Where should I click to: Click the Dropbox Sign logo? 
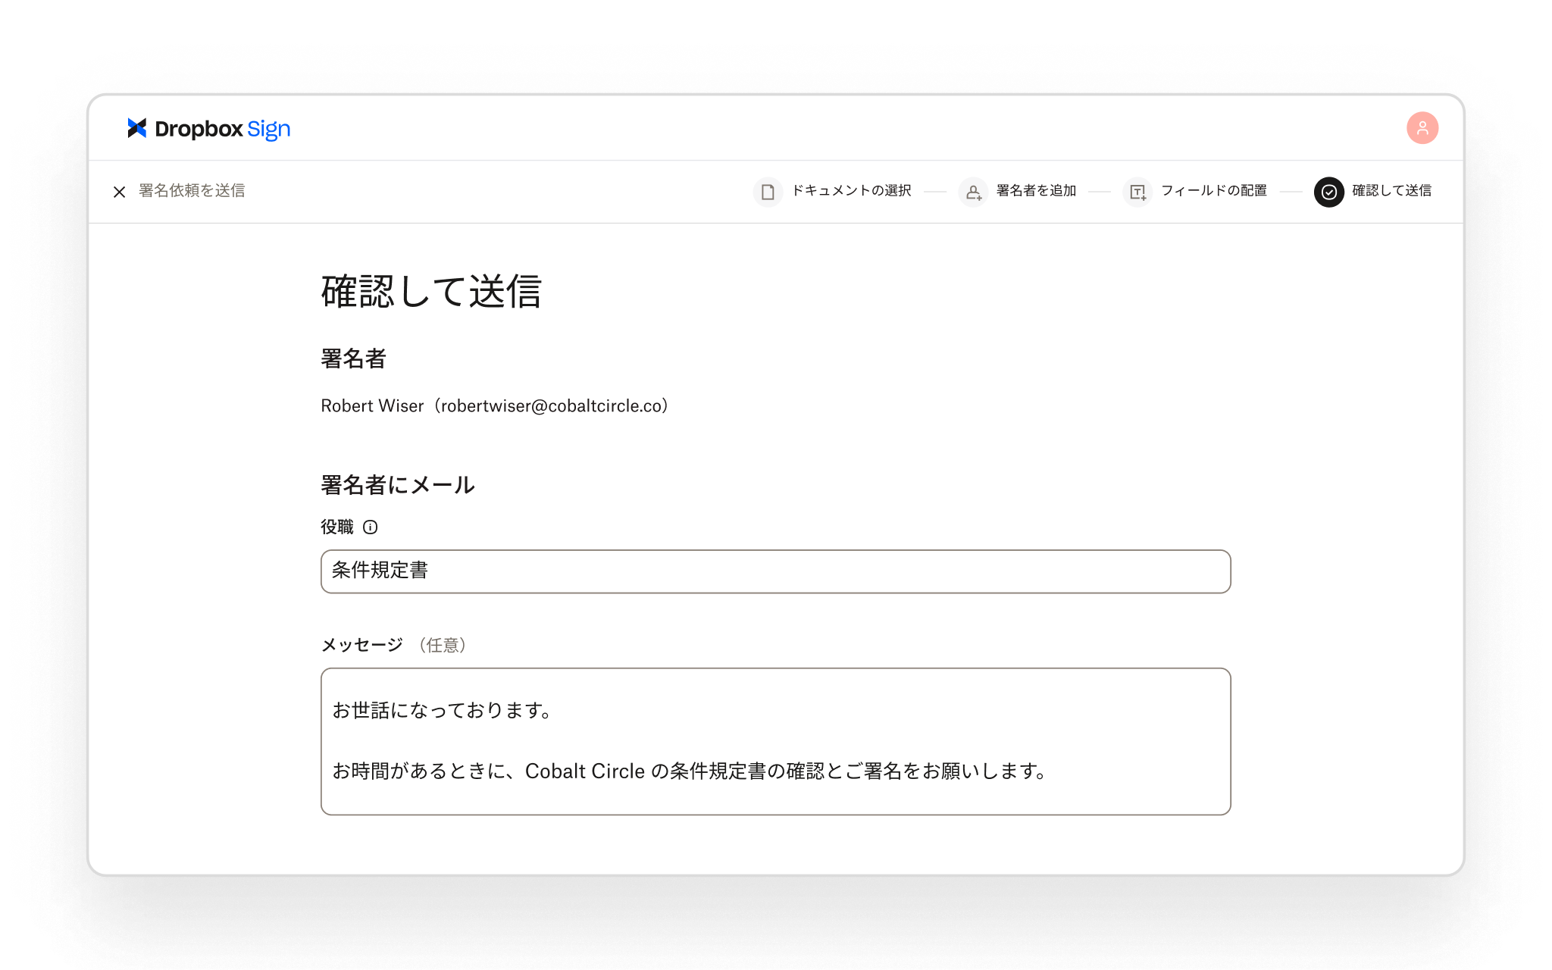point(209,129)
